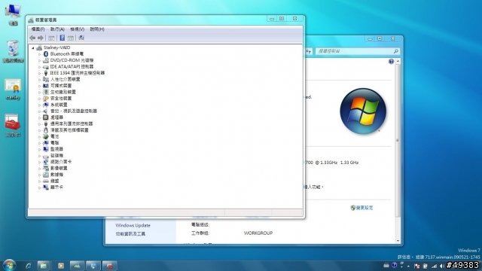Click the mouse icon of pointing devices row
The height and width of the screenshot is (271, 482).
tap(46, 130)
